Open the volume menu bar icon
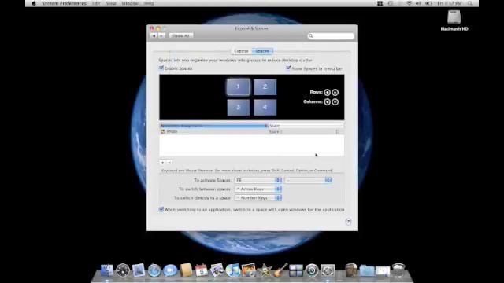This screenshot has height=283, width=504. click(418, 3)
